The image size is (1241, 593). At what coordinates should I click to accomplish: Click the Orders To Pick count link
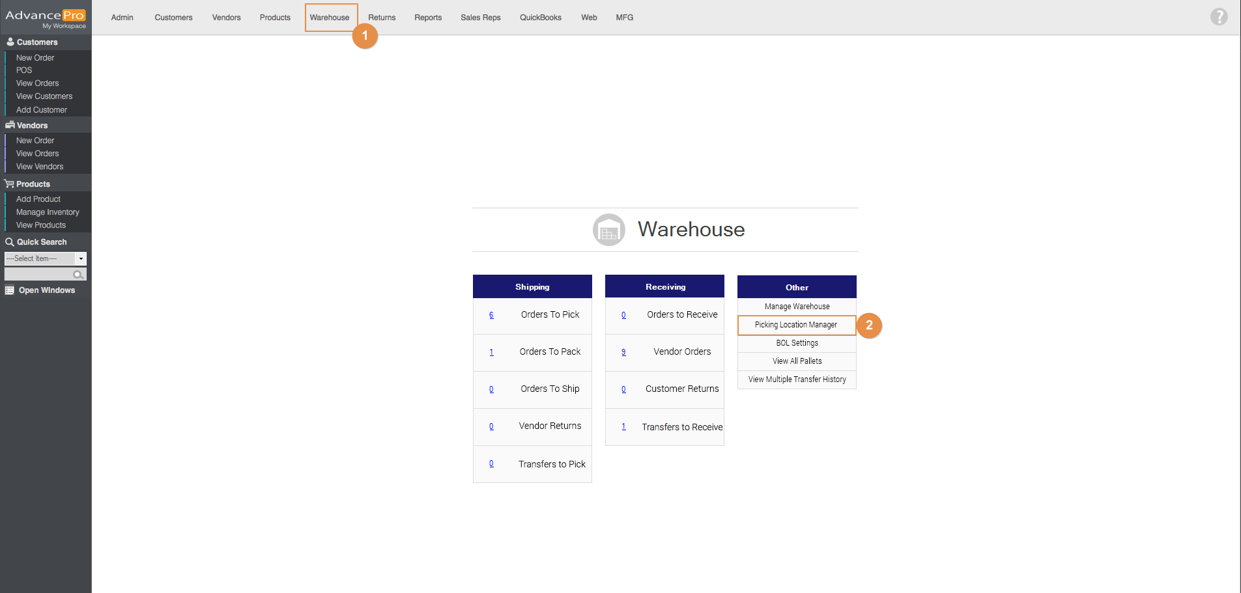tap(491, 315)
